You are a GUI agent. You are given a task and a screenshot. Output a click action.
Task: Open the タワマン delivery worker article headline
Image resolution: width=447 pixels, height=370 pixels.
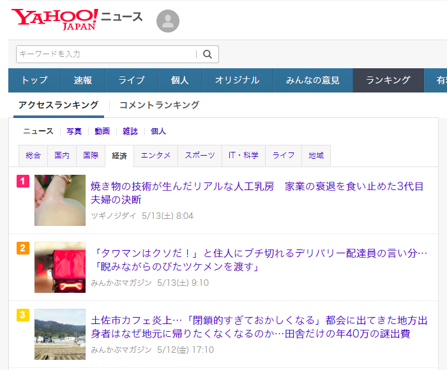(x=259, y=260)
